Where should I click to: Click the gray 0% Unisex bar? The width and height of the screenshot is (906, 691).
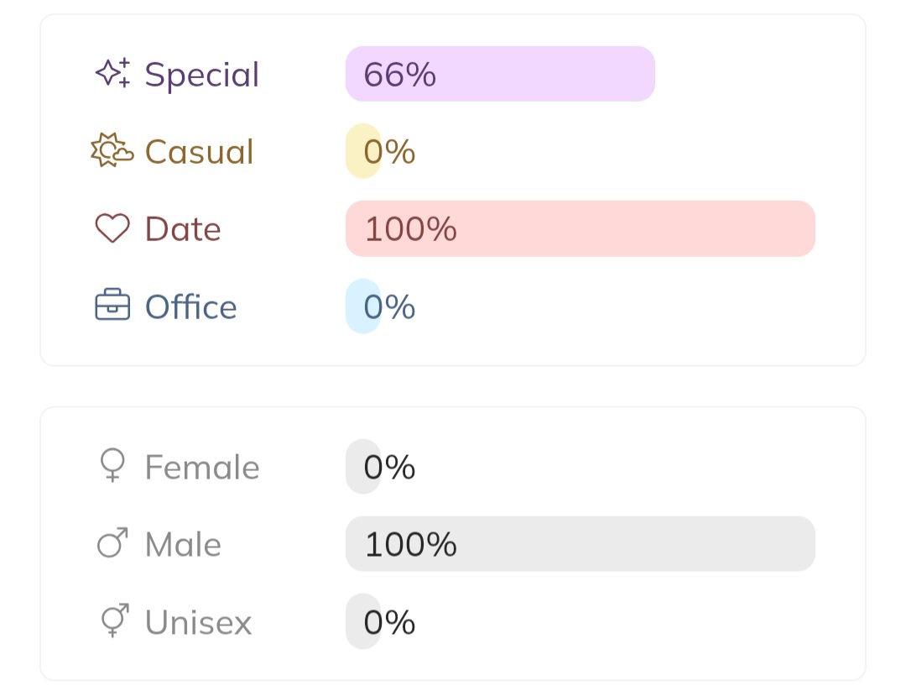click(363, 621)
